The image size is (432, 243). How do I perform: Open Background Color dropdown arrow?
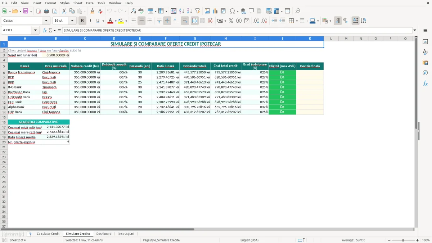tap(126, 21)
